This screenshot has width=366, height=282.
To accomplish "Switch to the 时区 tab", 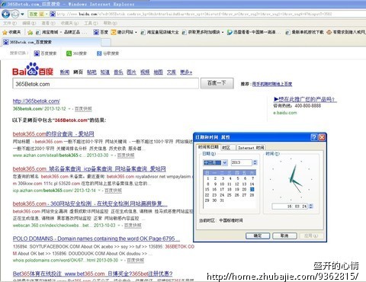I will (226, 148).
